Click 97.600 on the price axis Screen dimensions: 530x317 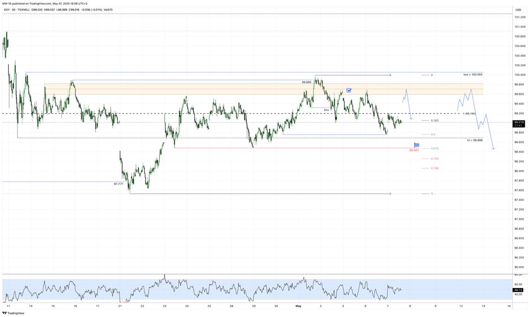(520, 190)
